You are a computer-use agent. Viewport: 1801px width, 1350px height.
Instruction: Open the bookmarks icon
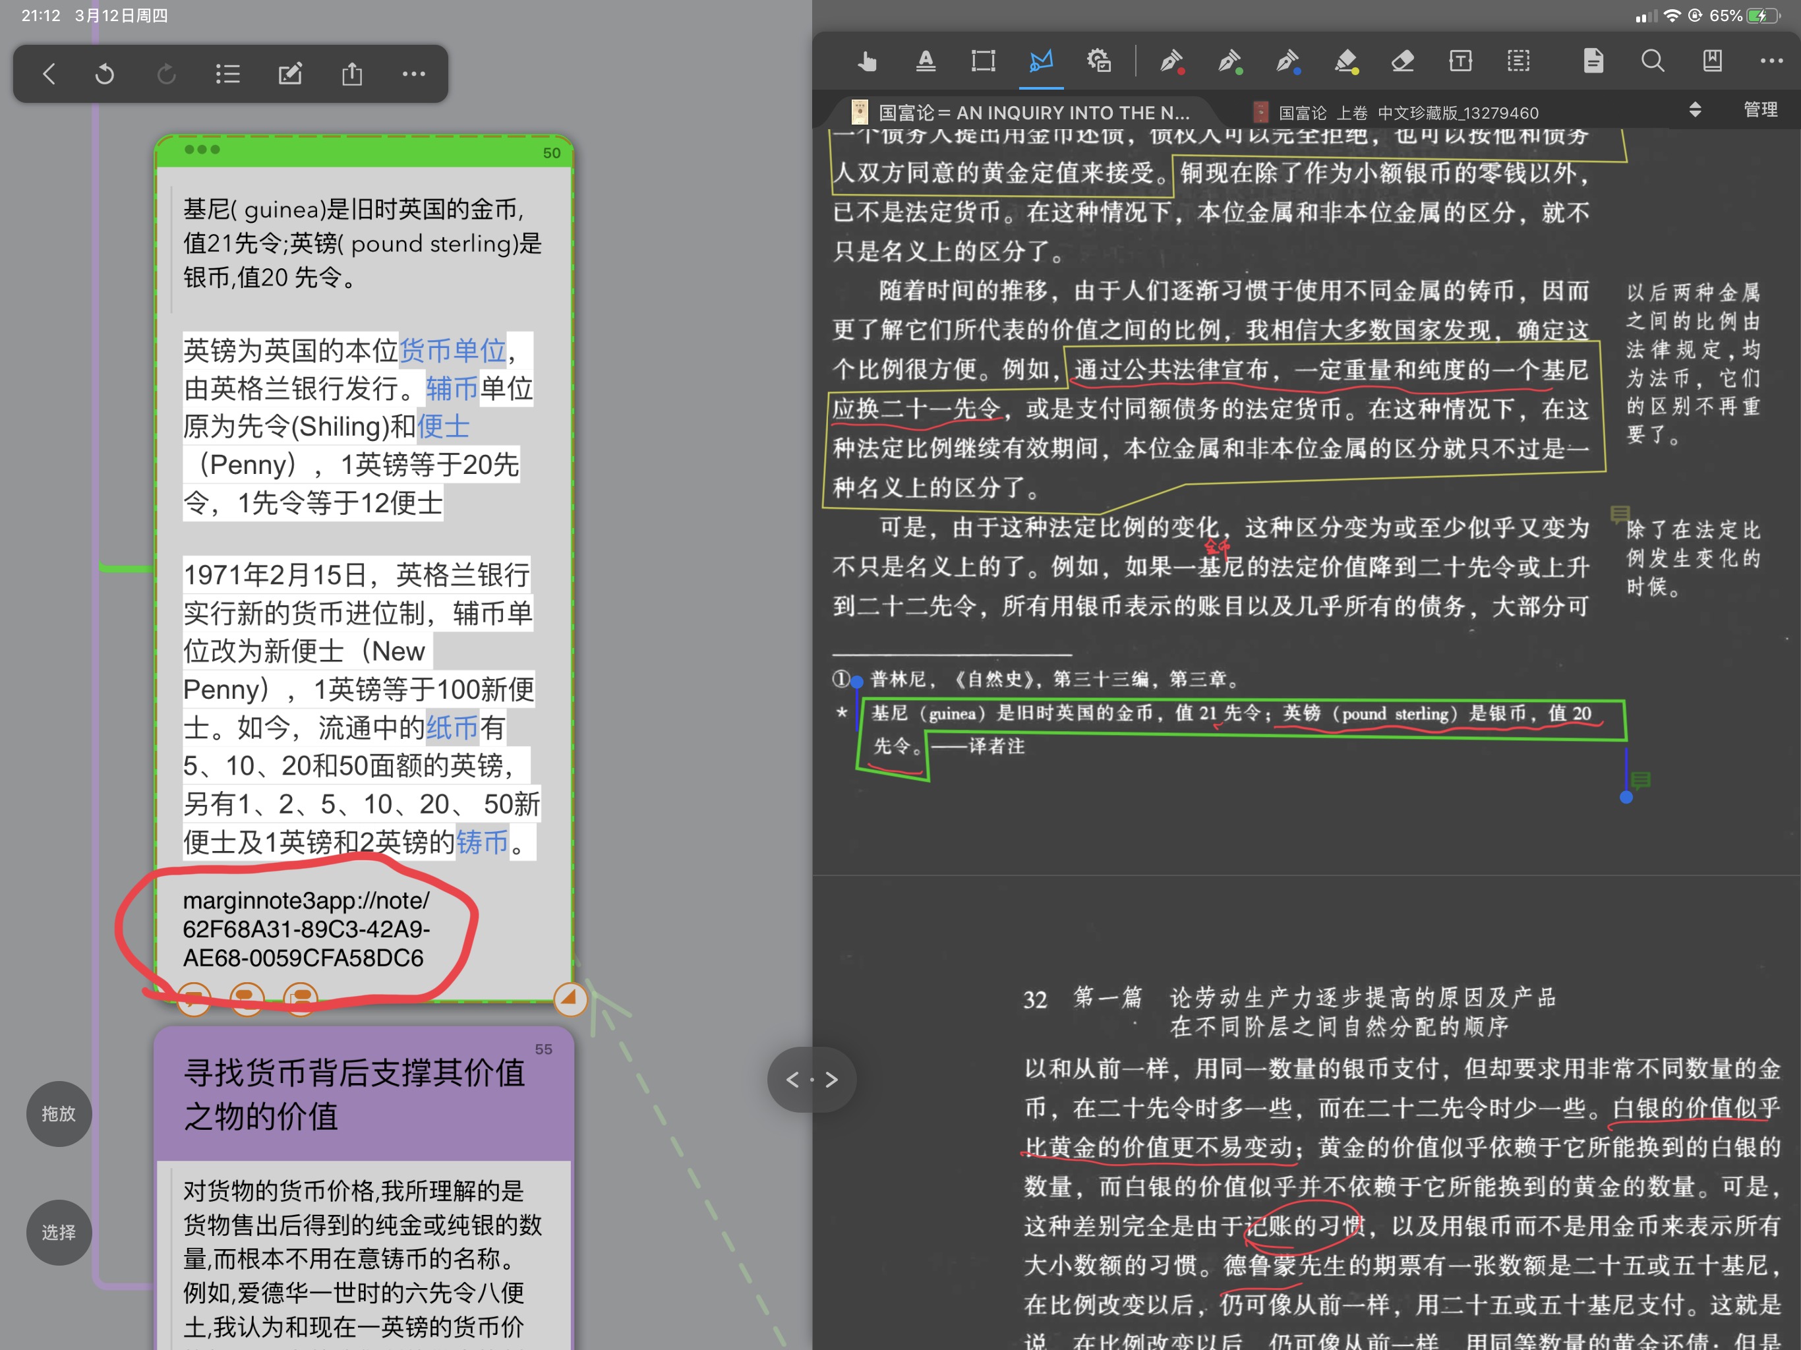coord(1712,61)
